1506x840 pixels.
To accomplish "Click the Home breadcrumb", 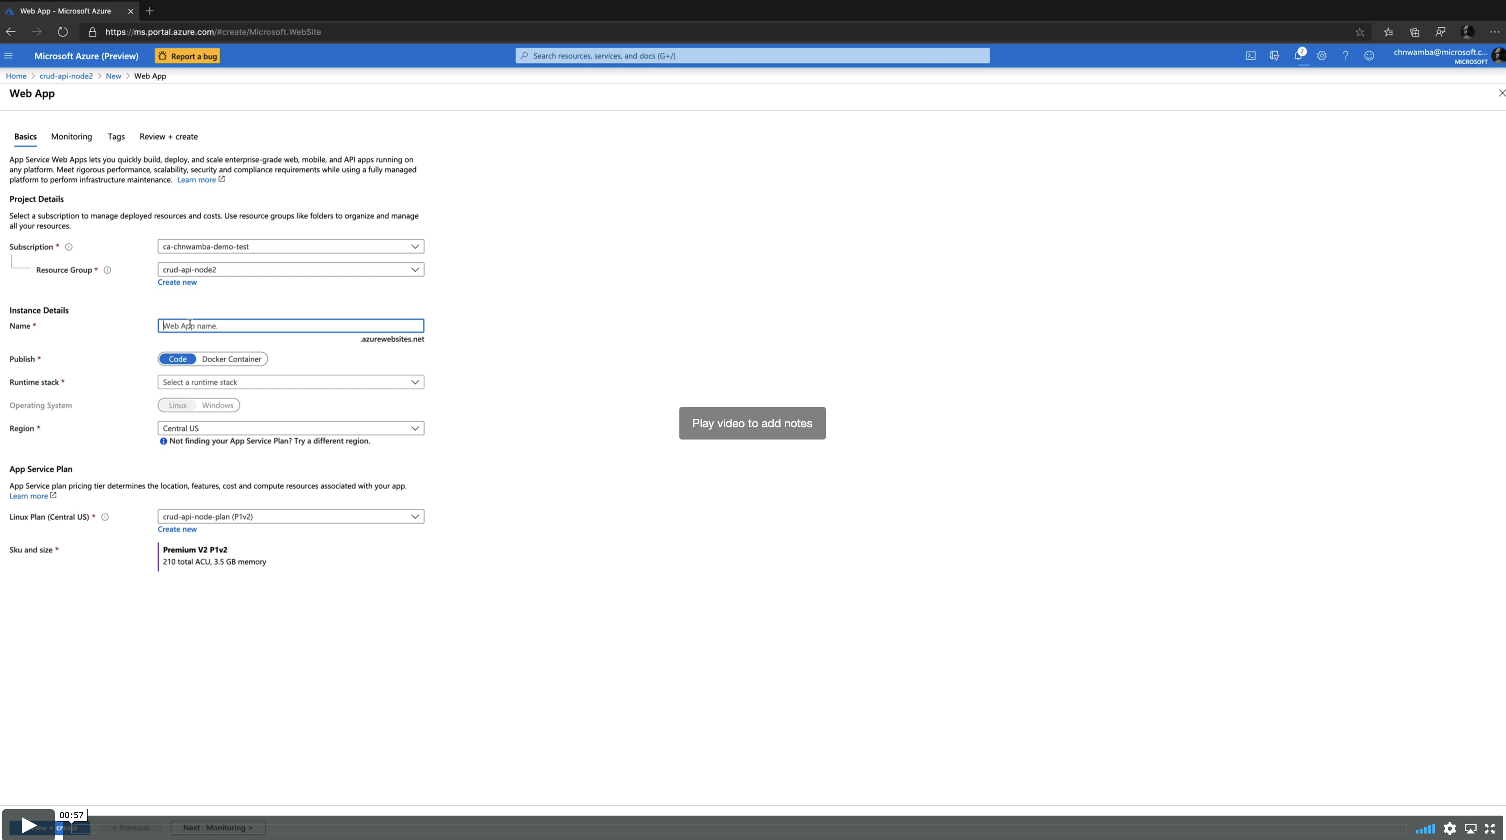I will click(x=16, y=76).
